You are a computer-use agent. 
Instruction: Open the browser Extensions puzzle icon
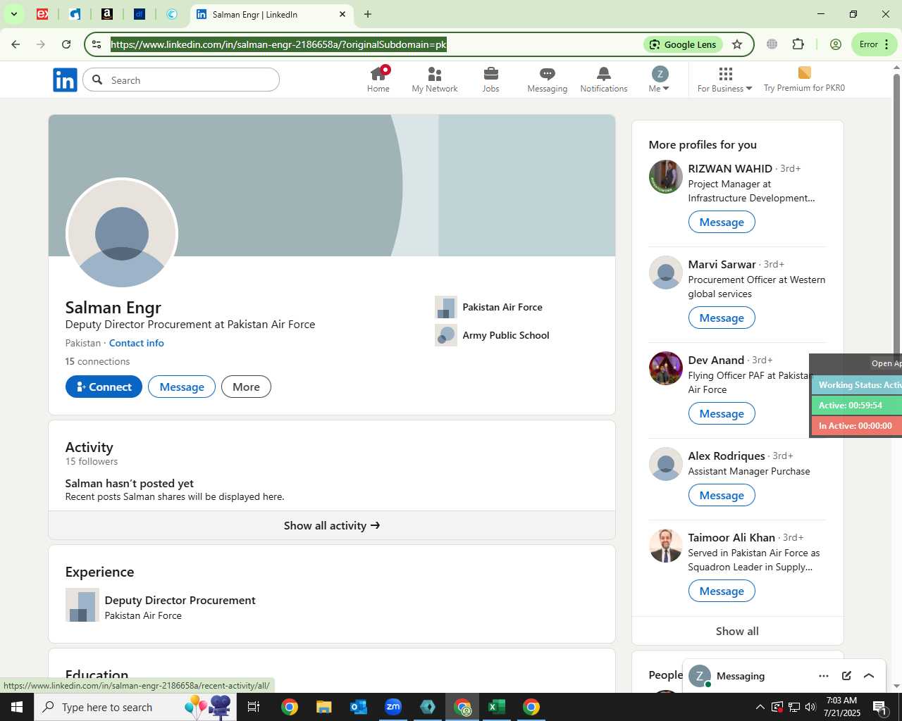pos(798,44)
